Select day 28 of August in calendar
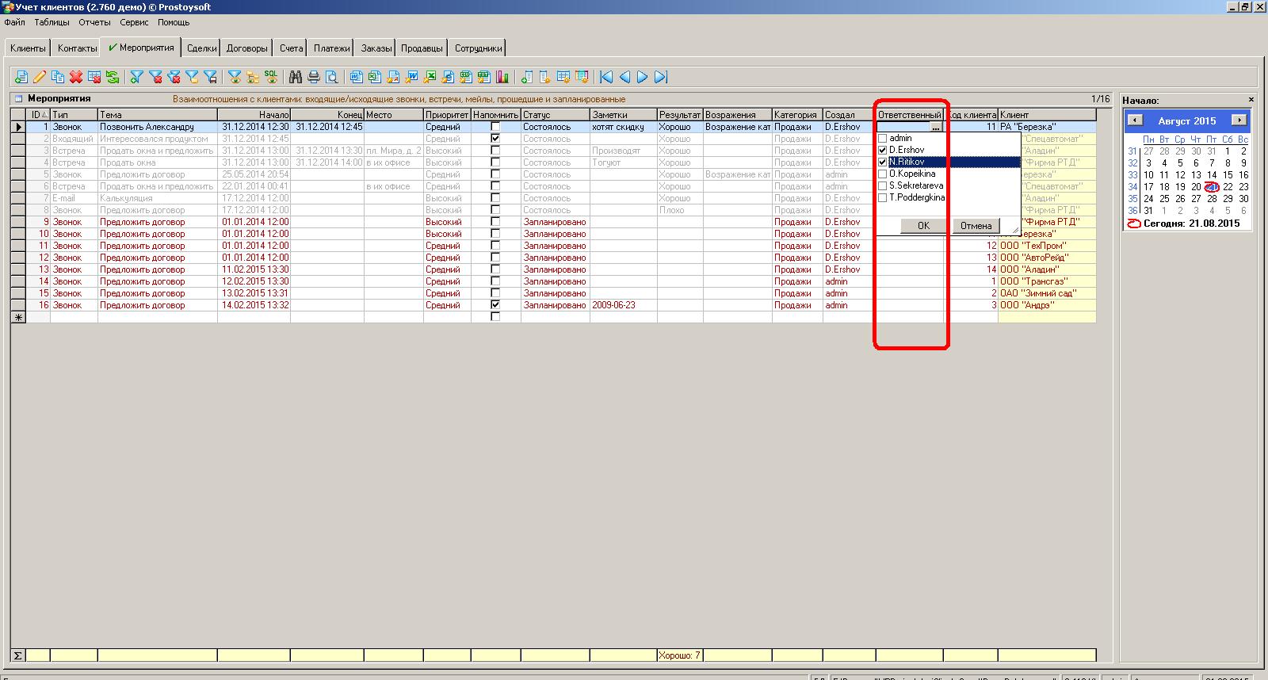Screen dimensions: 1268x680 click(x=1212, y=199)
